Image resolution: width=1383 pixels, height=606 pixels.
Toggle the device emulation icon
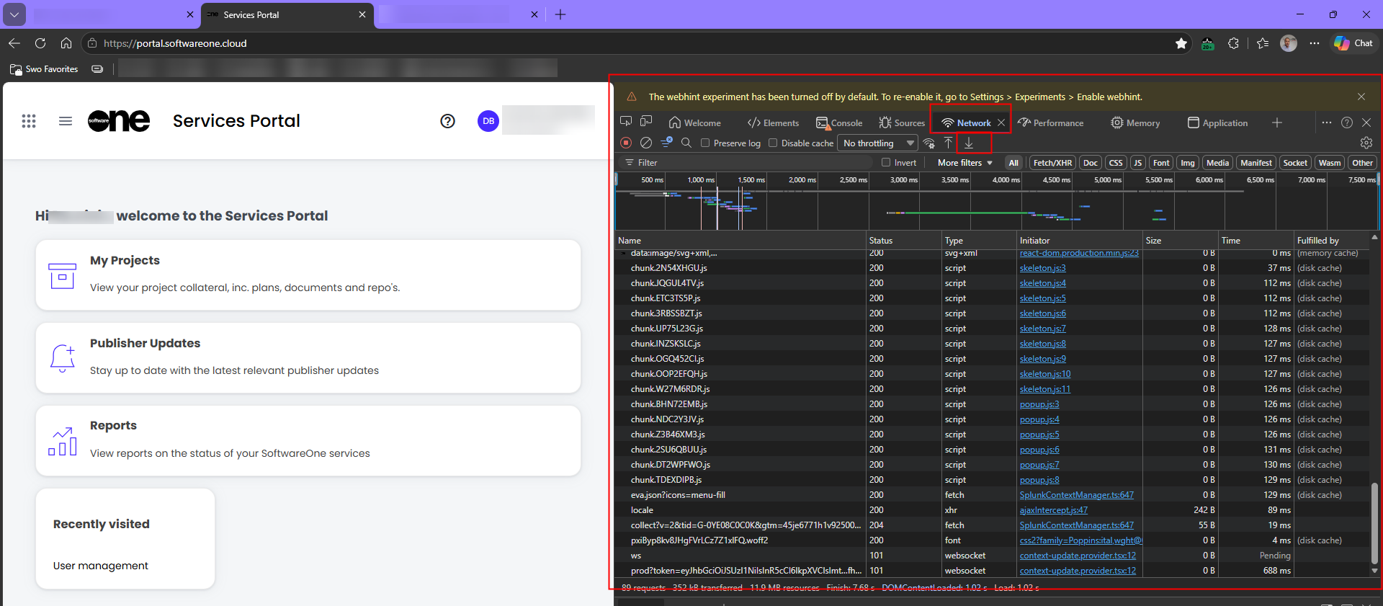click(x=646, y=122)
